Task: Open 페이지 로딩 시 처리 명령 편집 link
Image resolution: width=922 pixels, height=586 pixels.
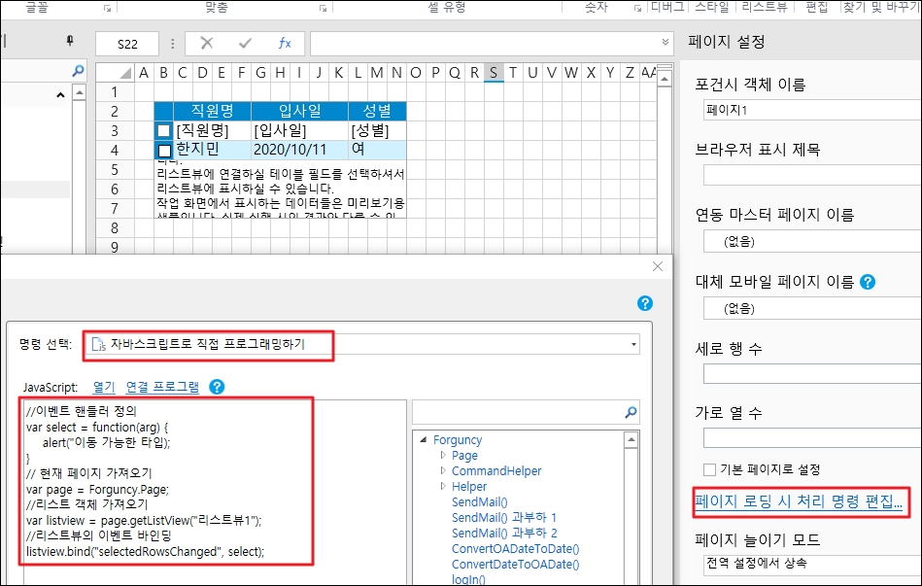Action: (x=799, y=502)
